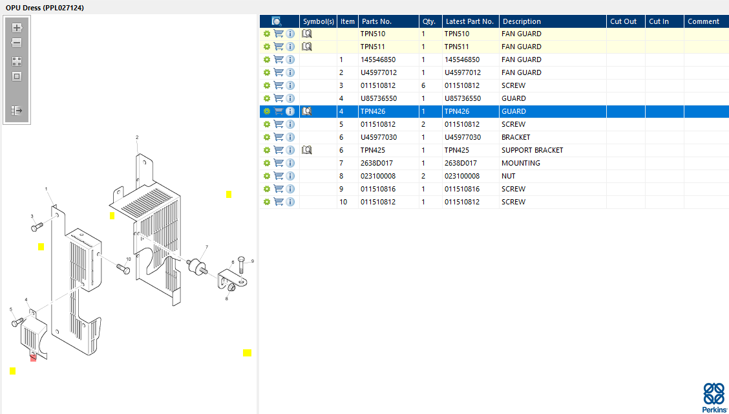729x414 pixels.
Task: Click the list export icon in diagram toolbar
Action: click(x=17, y=111)
